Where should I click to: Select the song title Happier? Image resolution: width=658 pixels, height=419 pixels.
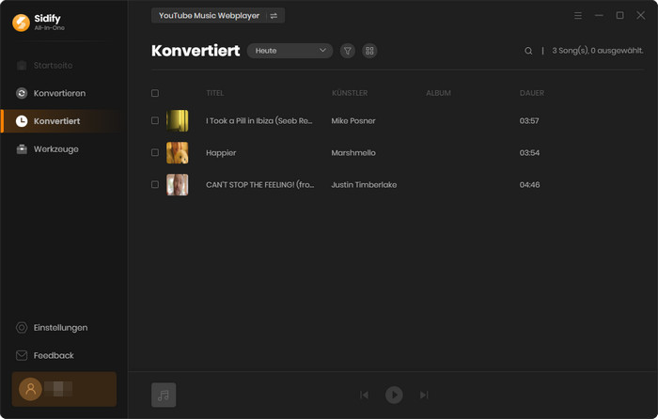pyautogui.click(x=221, y=153)
